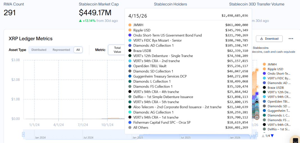
Task: Click Ondo Short-Term legend marker
Action: [264, 74]
